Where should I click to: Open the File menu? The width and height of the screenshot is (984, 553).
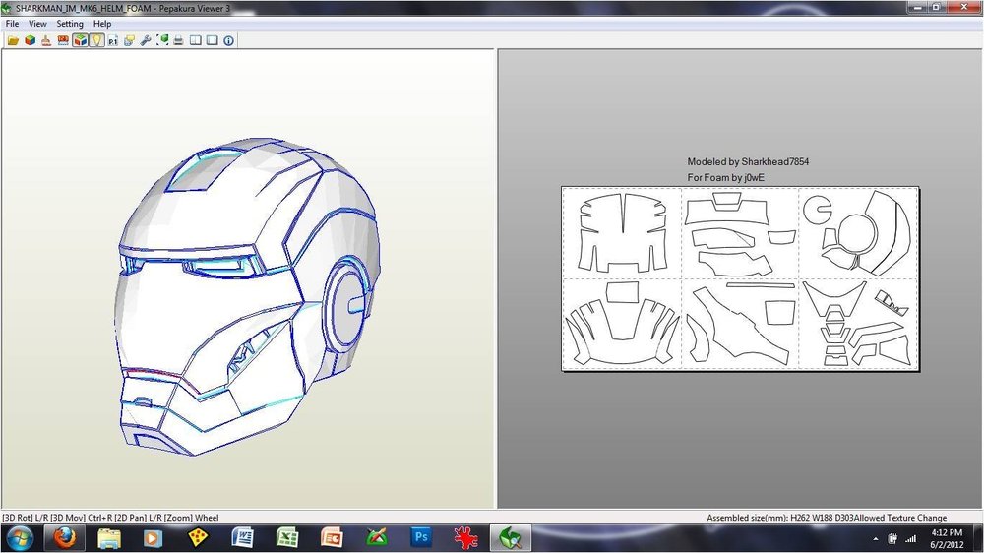(x=12, y=24)
